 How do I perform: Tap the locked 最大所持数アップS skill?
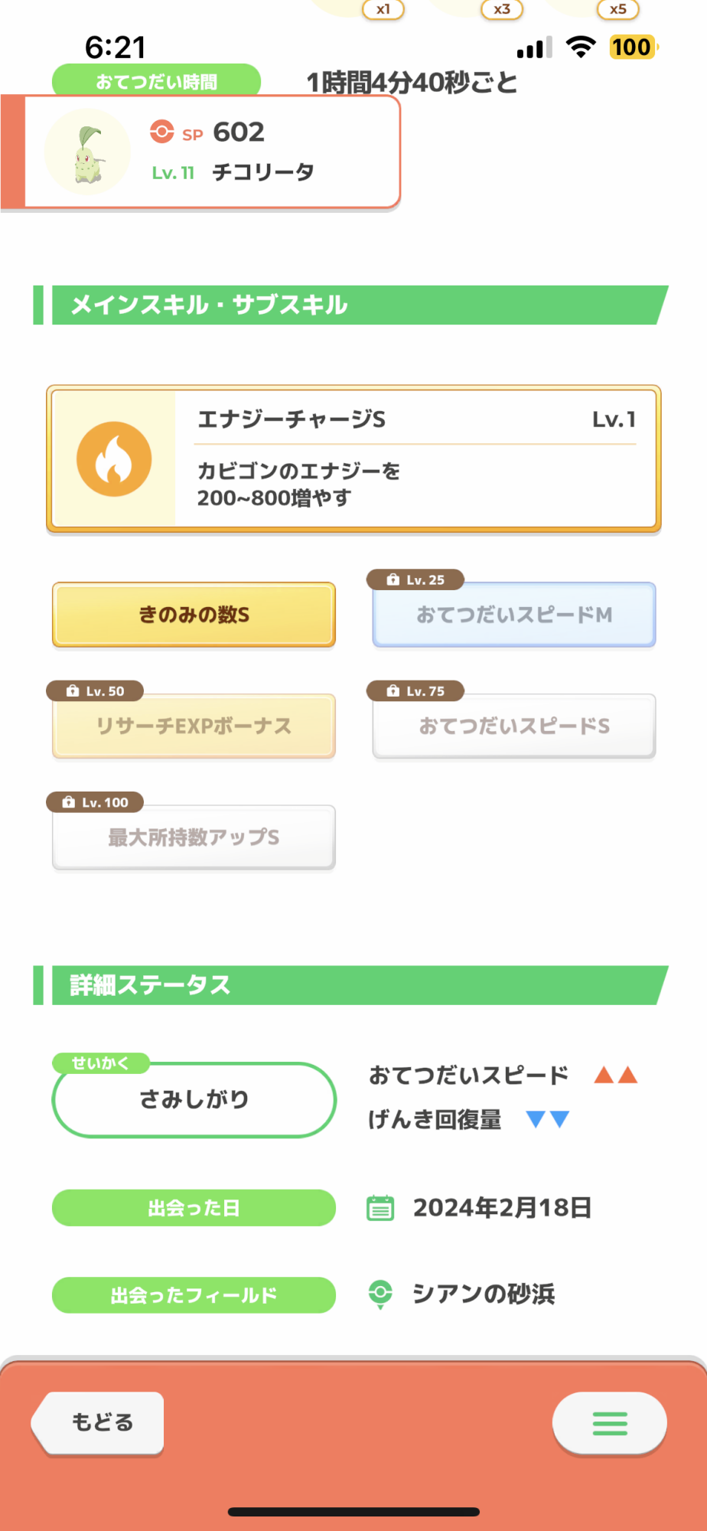[194, 837]
